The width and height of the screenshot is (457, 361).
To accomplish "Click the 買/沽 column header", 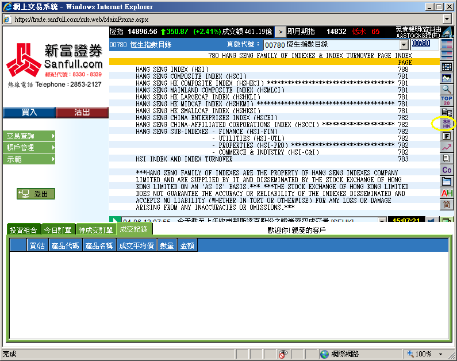I will pyautogui.click(x=37, y=245).
